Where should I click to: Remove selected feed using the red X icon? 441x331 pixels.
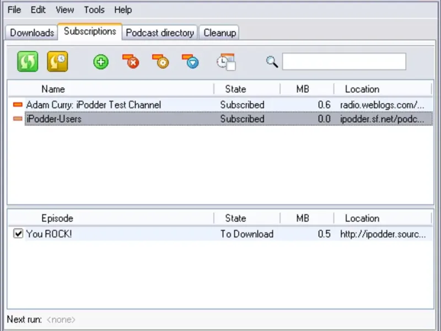131,61
